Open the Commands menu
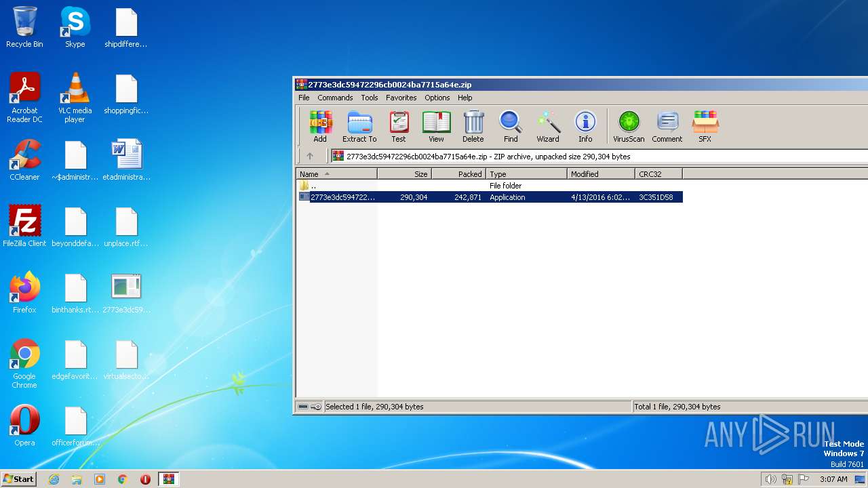868x488 pixels. (335, 98)
